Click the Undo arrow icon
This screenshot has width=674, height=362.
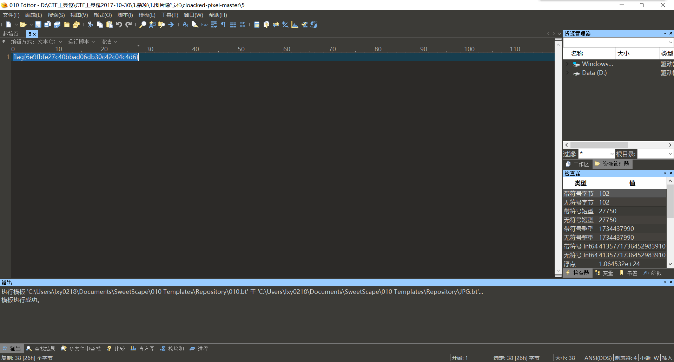pyautogui.click(x=119, y=25)
